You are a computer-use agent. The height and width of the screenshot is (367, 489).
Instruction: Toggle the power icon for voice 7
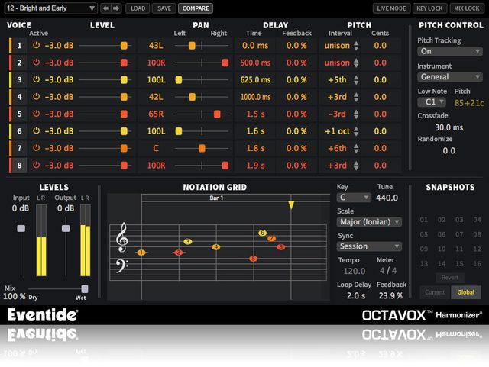(37, 148)
